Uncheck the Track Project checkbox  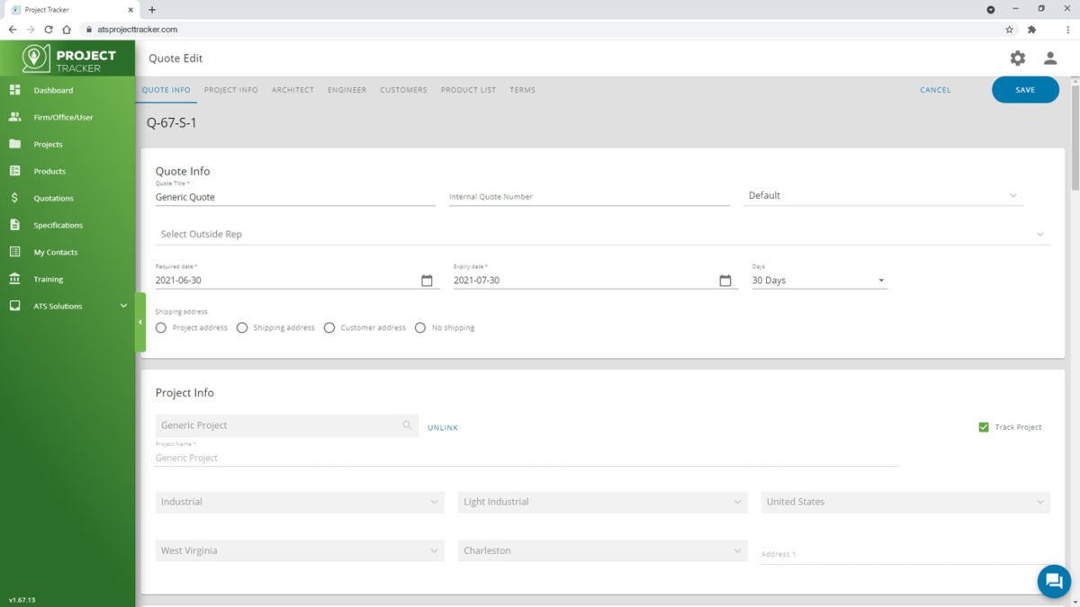tap(984, 427)
